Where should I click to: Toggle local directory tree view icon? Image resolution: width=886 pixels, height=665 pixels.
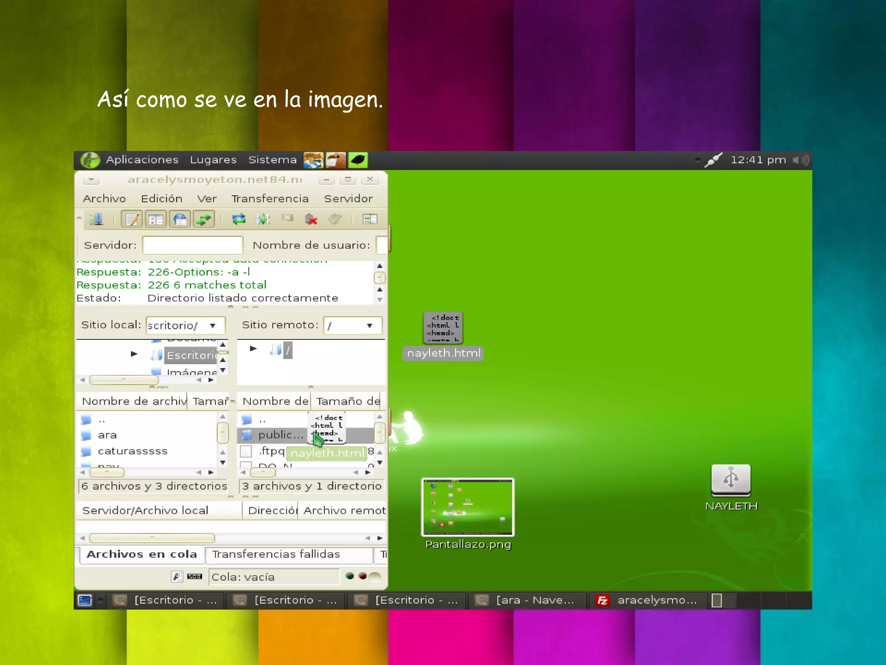pyautogui.click(x=156, y=220)
